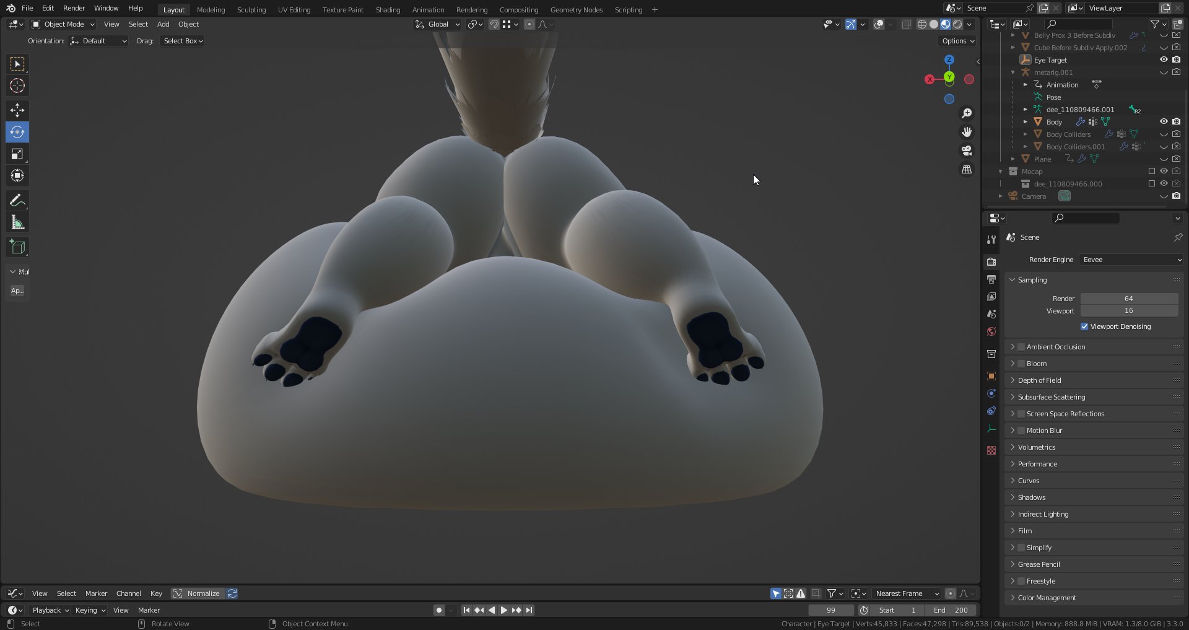Switch viewport to rendered shading mode
Screen dimensions: 1189x630
click(958, 24)
